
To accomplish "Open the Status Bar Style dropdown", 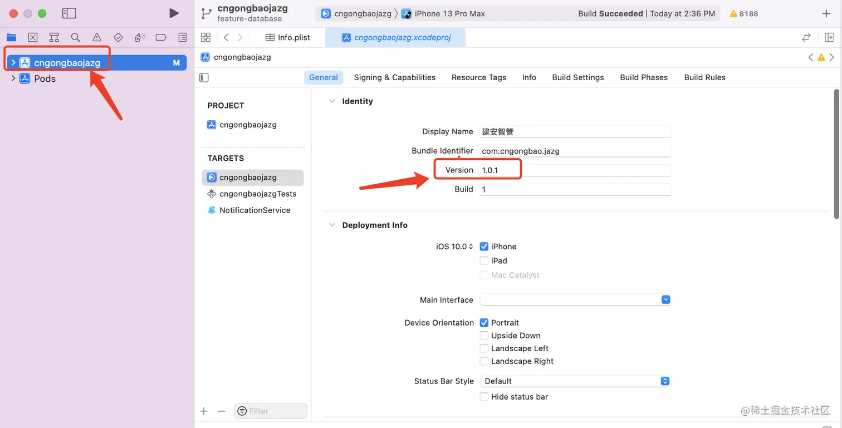I will (575, 381).
